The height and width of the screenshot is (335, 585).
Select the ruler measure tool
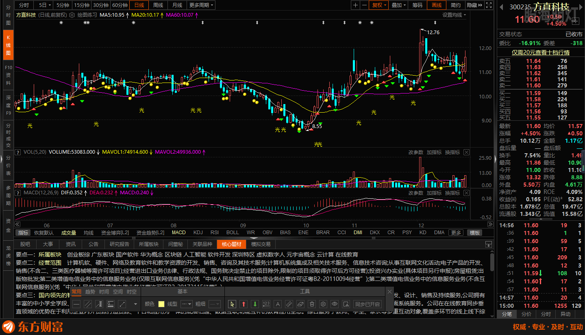click(289, 304)
